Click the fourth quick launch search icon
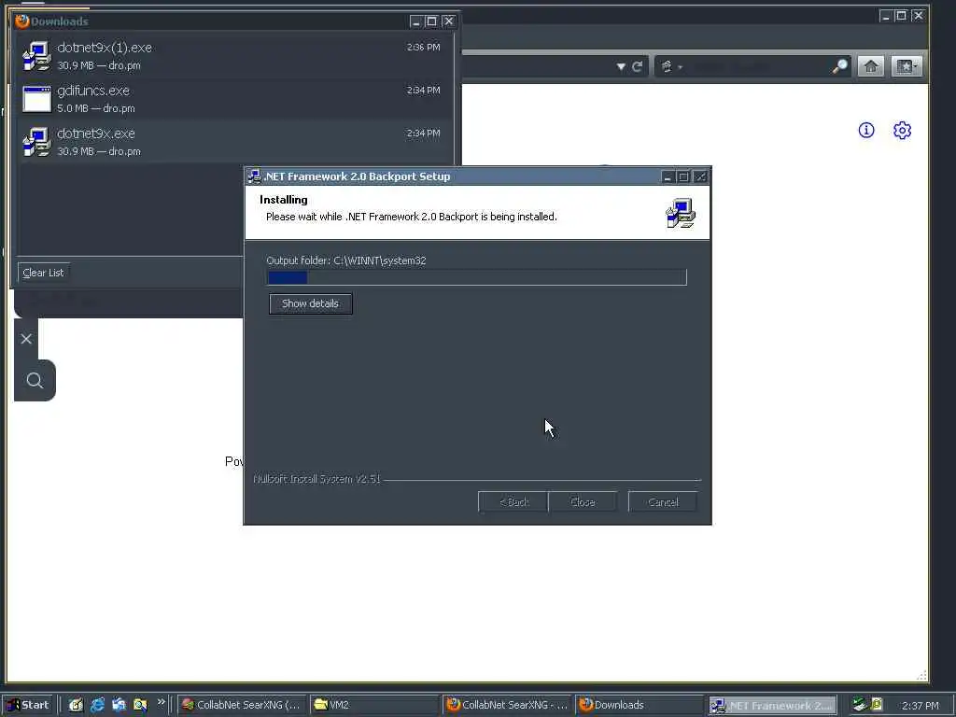956x717 pixels. click(x=140, y=705)
